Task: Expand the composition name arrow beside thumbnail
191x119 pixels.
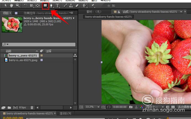Action: pyautogui.click(x=74, y=18)
